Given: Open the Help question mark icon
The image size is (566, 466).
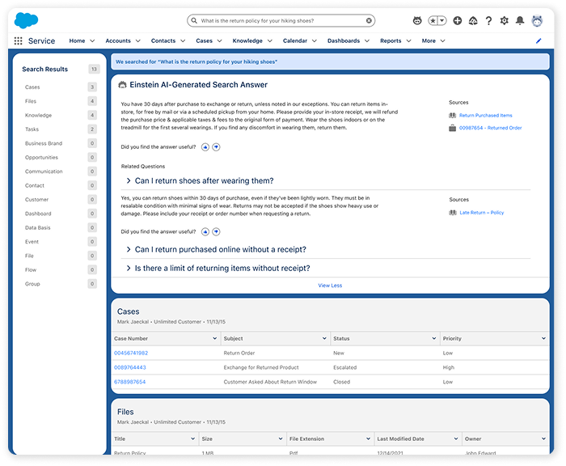Looking at the screenshot, I should pyautogui.click(x=488, y=20).
